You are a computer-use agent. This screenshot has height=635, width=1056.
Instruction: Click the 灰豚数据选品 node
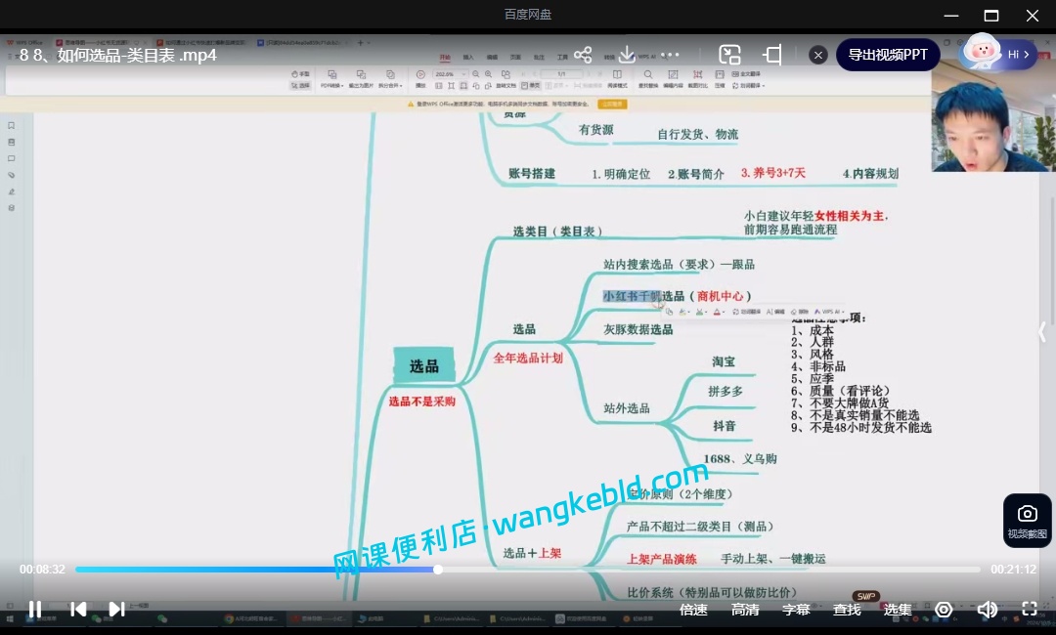(x=638, y=329)
